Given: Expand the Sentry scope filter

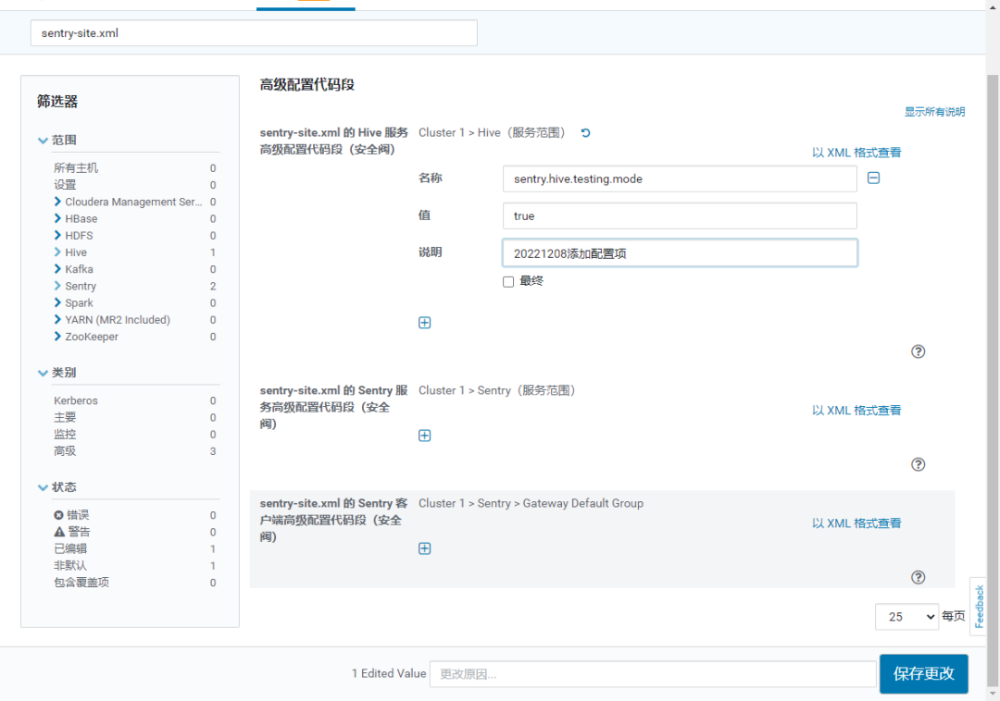Looking at the screenshot, I should (57, 286).
